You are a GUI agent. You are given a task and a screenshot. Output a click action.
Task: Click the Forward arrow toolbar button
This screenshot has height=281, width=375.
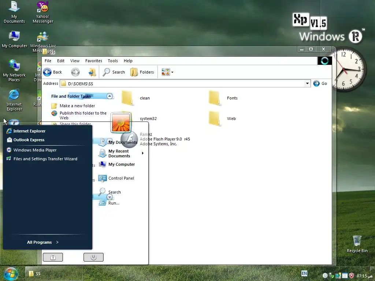75,72
